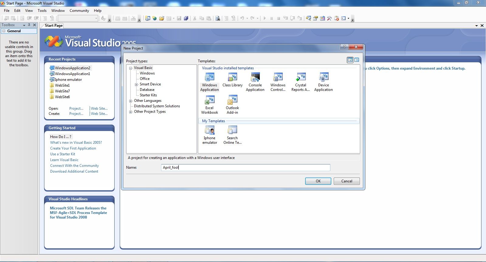Click the Copy toolbar icon
Image resolution: width=486 pixels, height=262 pixels.
202,18
